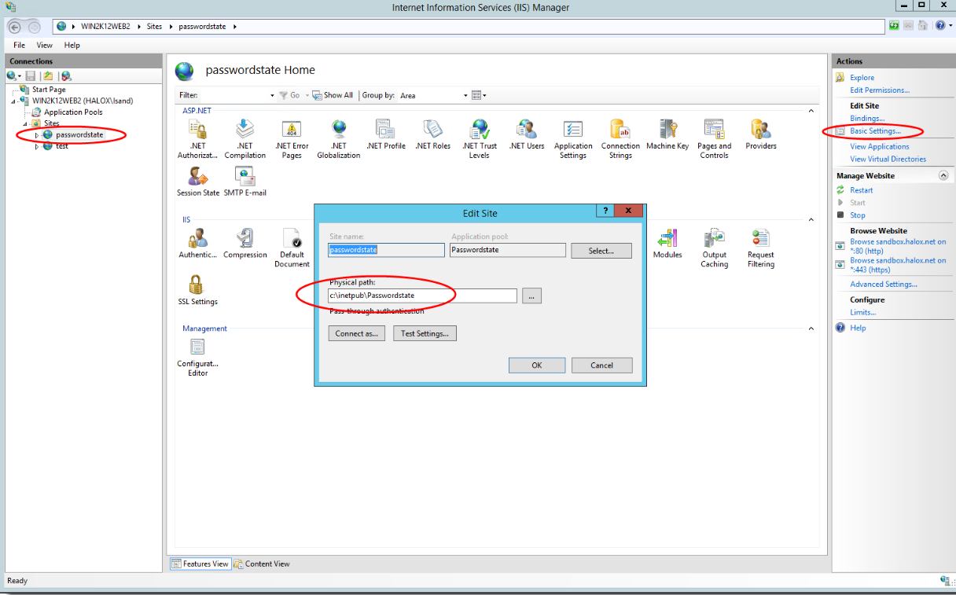Viewport: 956px width, 595px height.
Task: Select Application Pools in Connections tree
Action: coord(73,112)
